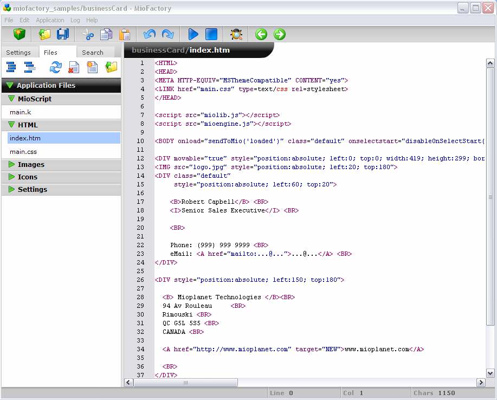The width and height of the screenshot is (497, 400).
Task: Navigate back with the green left arrow
Action: (261, 34)
